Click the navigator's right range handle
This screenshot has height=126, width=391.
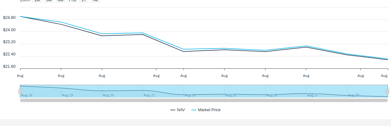pos(388,91)
